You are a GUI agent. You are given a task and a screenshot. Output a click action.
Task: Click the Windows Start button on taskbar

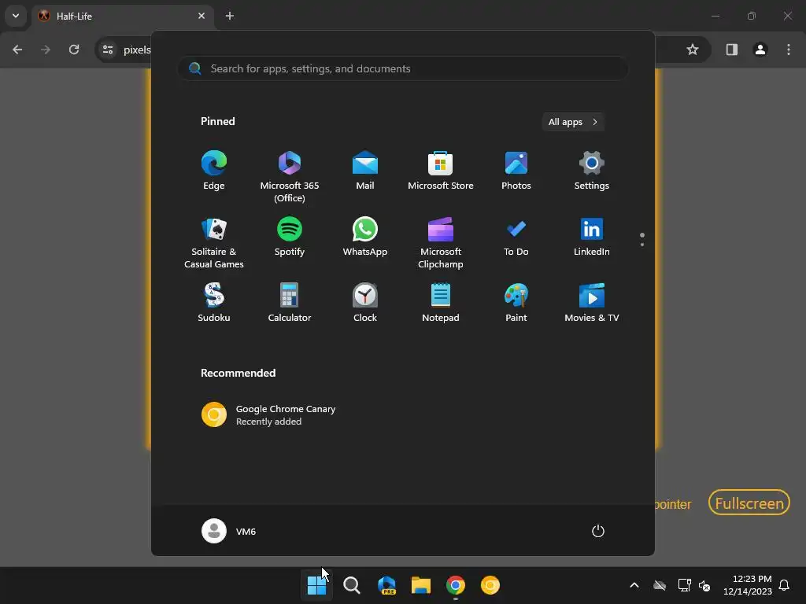click(316, 585)
